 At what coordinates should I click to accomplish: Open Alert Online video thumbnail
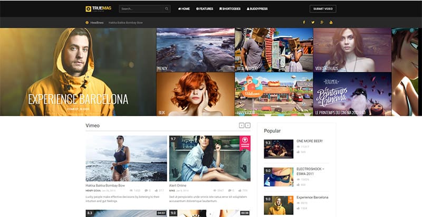tap(209, 158)
